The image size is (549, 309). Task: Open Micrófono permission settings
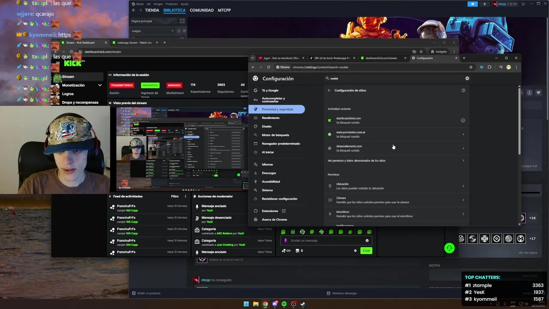396,214
